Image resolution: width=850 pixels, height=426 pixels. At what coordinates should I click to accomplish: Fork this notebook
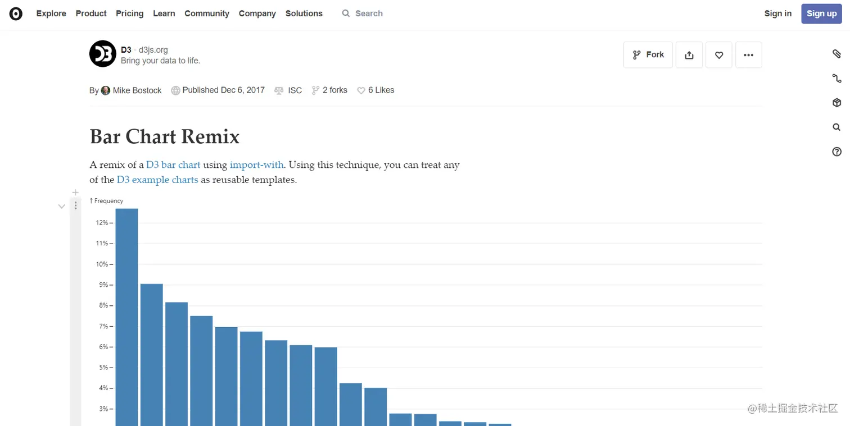[x=648, y=55]
